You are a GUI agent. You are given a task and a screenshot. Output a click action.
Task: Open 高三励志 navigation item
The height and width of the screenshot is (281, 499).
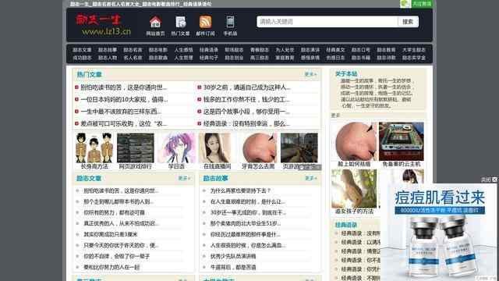click(x=260, y=58)
